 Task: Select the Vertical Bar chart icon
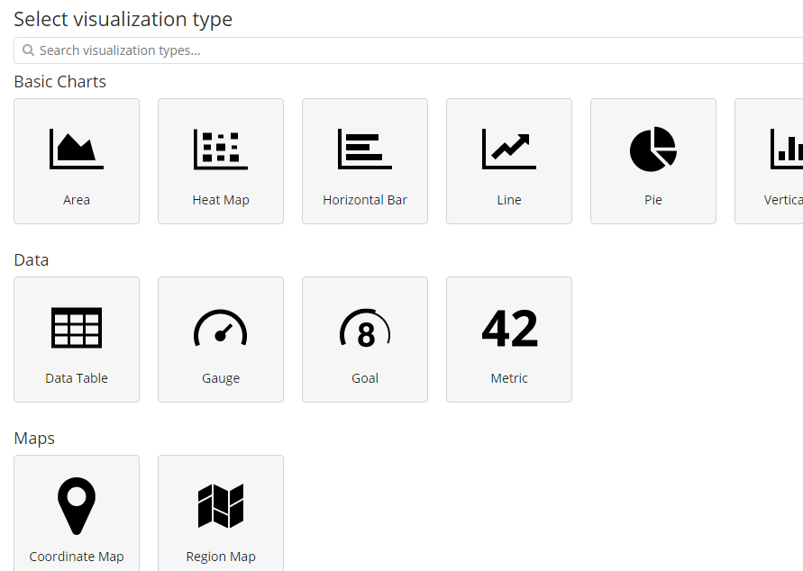pyautogui.click(x=787, y=149)
